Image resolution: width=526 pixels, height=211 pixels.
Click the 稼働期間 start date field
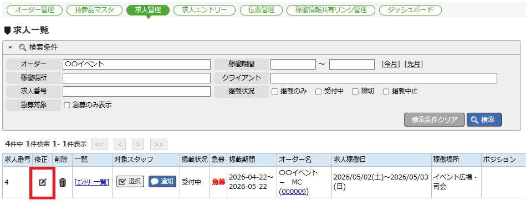[293, 64]
